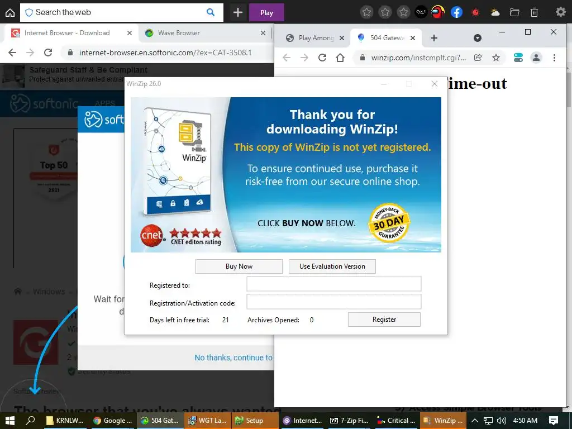The image size is (572, 429).
Task: Click No thanks, continue link
Action: click(233, 357)
